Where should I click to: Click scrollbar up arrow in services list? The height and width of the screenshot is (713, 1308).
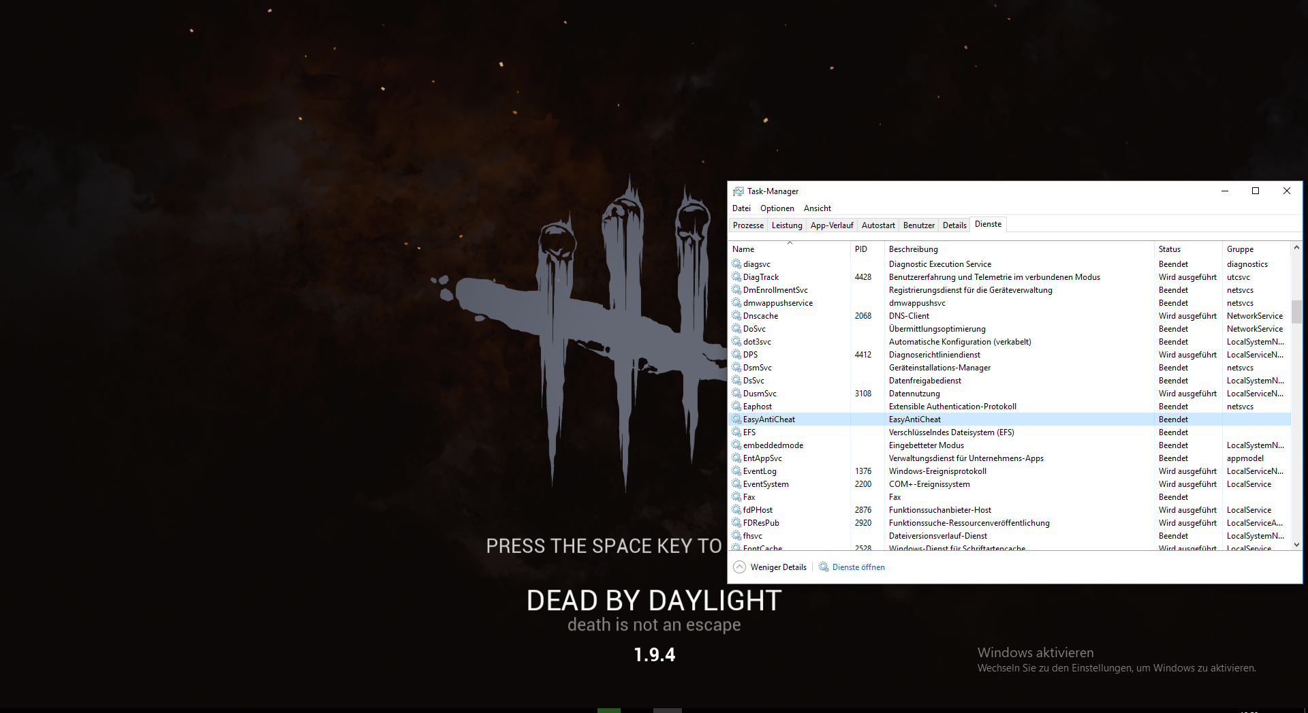(x=1296, y=248)
